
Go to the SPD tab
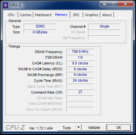point(76,15)
